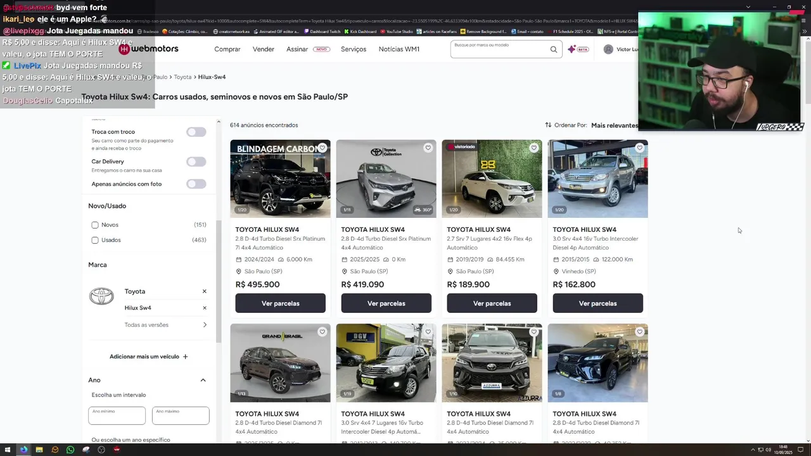Check the Usados checkbox
Image resolution: width=811 pixels, height=456 pixels.
click(x=95, y=240)
